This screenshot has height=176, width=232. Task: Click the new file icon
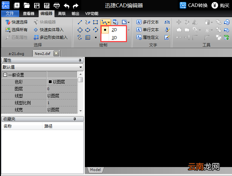(x=17, y=6)
